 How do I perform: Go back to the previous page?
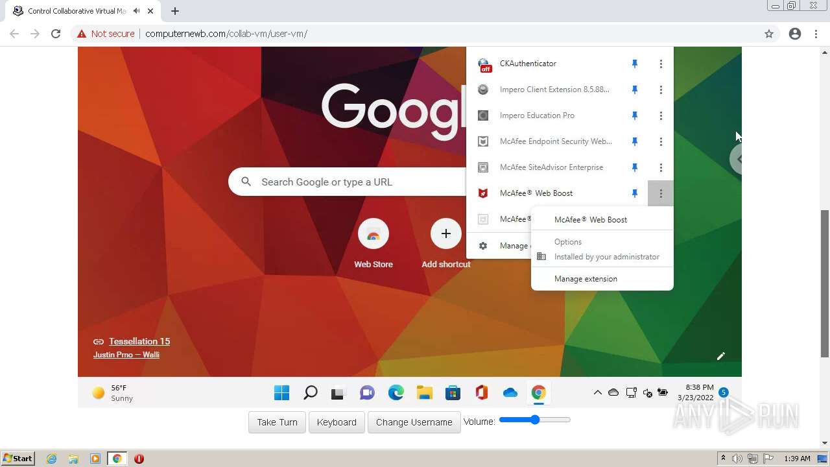(x=14, y=34)
